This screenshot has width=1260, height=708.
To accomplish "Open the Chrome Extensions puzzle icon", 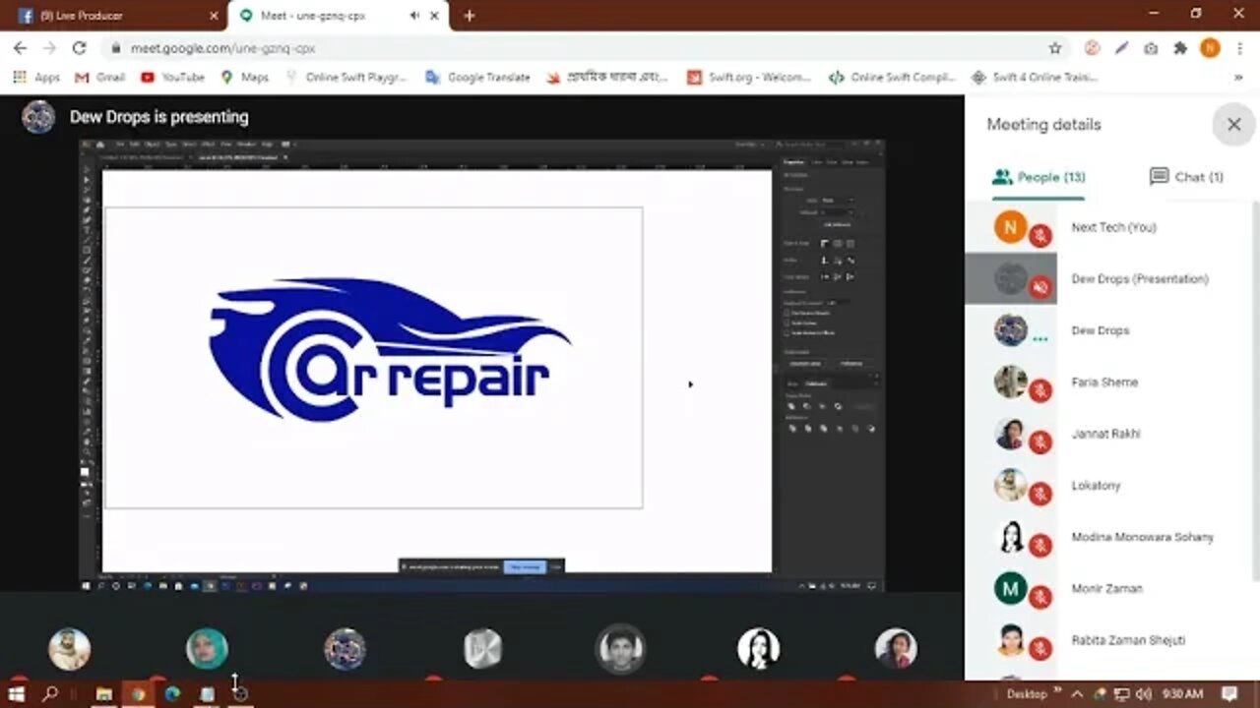I will [x=1180, y=47].
